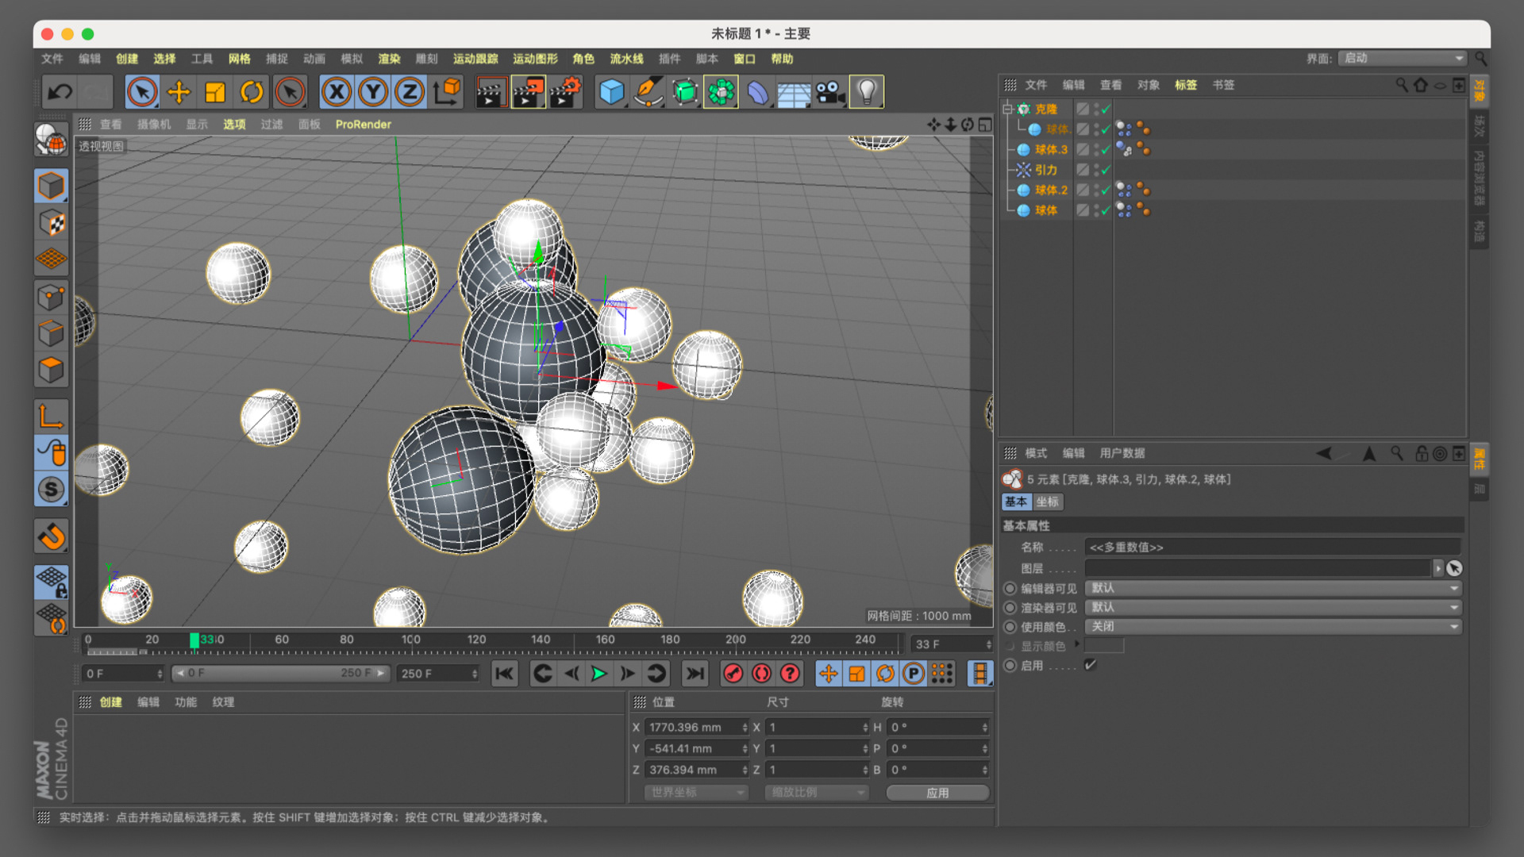
Task: Select the Rotate tool icon
Action: click(x=252, y=92)
